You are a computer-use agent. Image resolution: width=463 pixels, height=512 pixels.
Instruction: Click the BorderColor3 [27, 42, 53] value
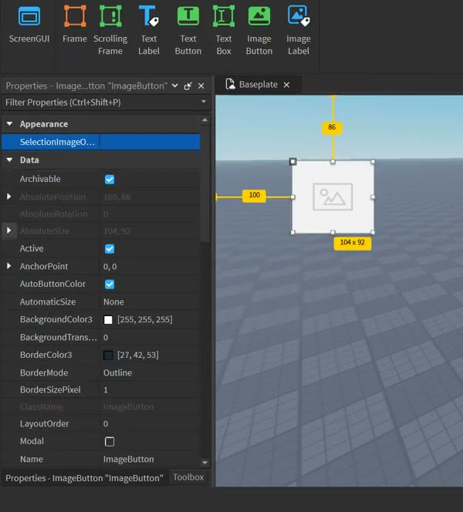(138, 355)
